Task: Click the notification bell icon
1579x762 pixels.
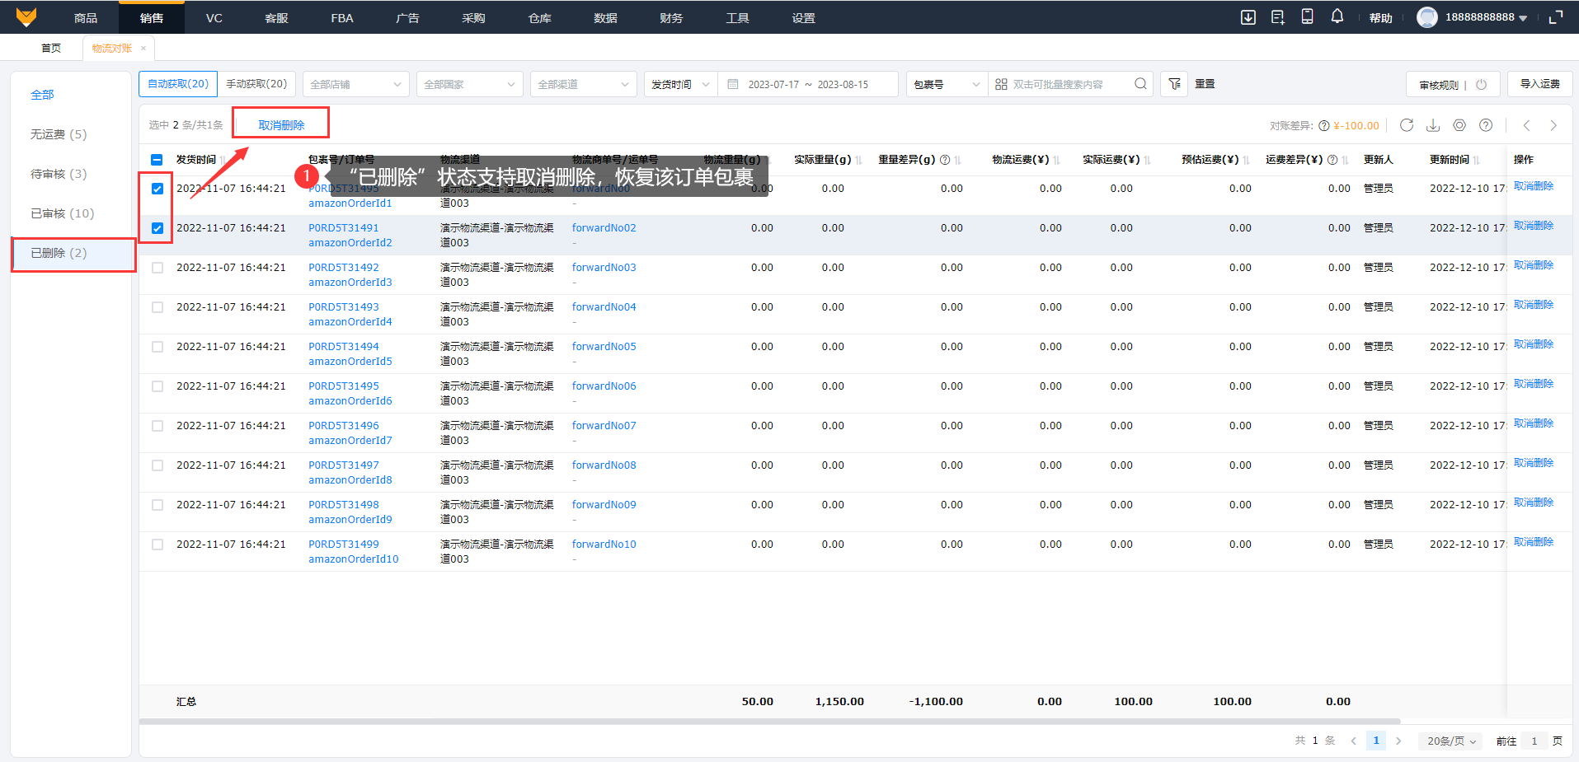Action: click(x=1337, y=16)
